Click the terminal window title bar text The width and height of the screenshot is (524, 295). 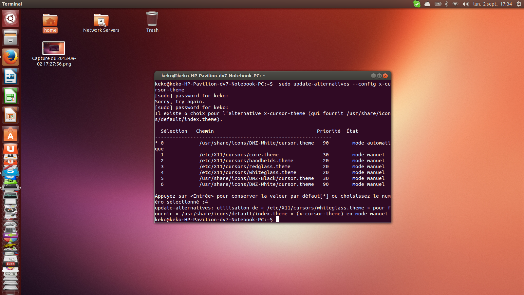(213, 76)
